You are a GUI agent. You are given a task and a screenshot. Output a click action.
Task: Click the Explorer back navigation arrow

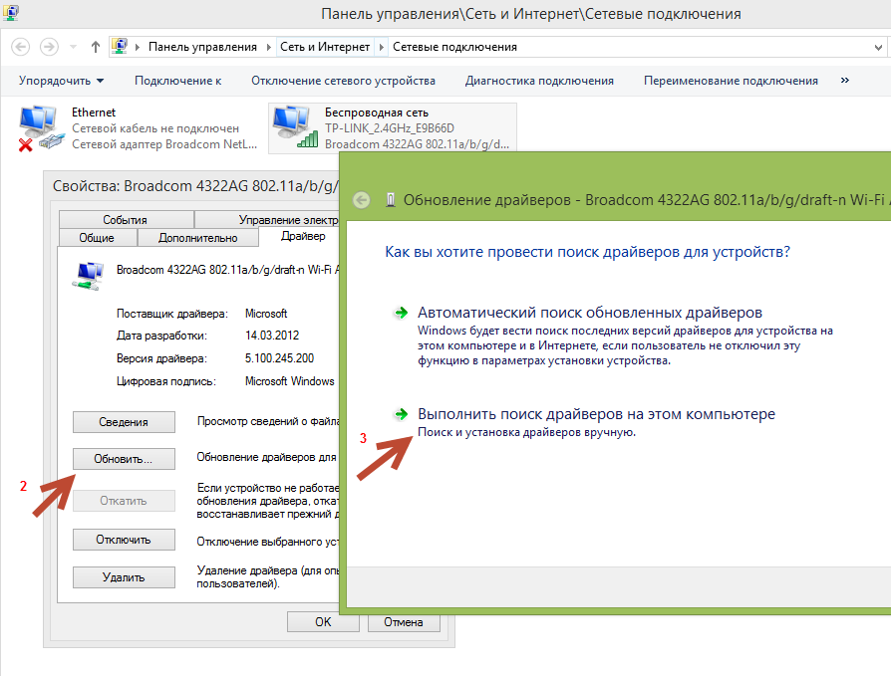pos(21,47)
